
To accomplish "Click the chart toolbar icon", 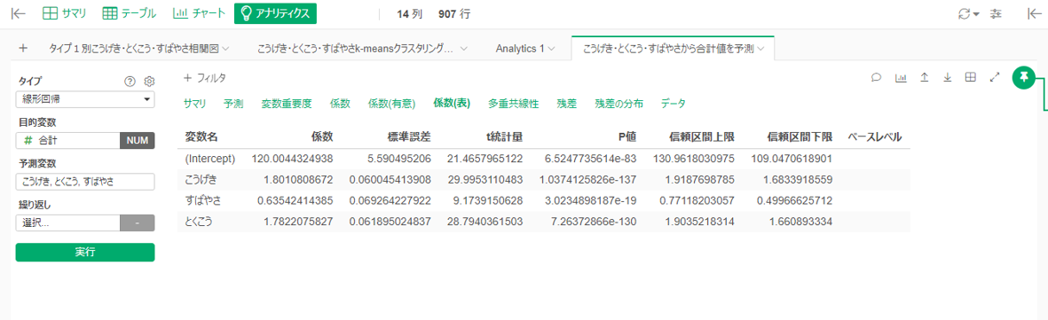I will point(901,77).
